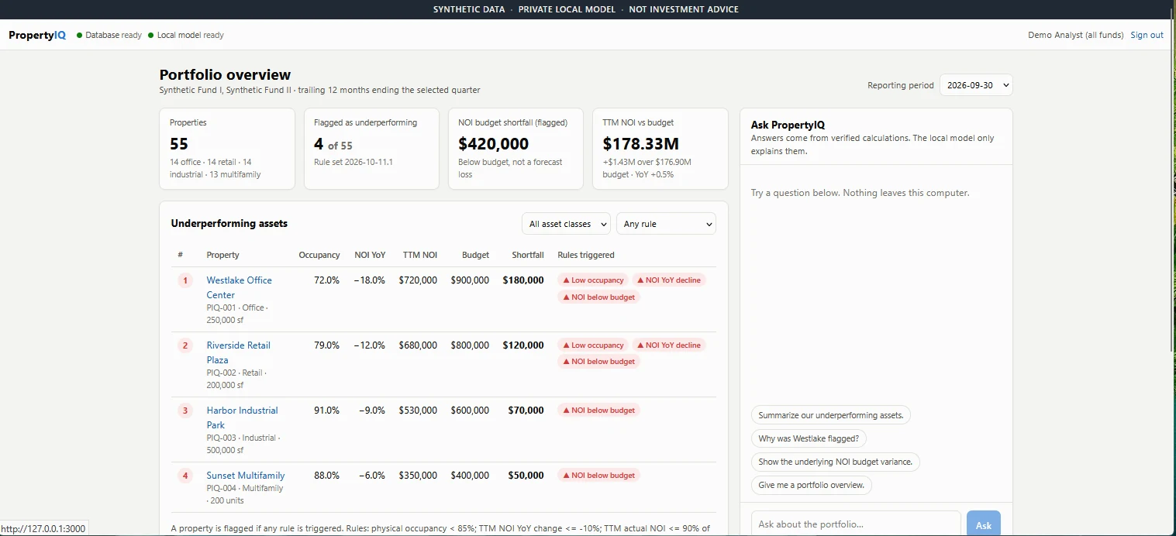The image size is (1176, 536).
Task: Click the NOI budget shortfall $420,000 card
Action: pos(516,149)
